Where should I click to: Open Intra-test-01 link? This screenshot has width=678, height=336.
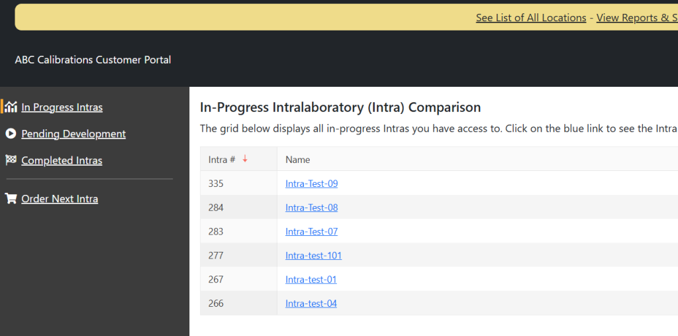311,279
